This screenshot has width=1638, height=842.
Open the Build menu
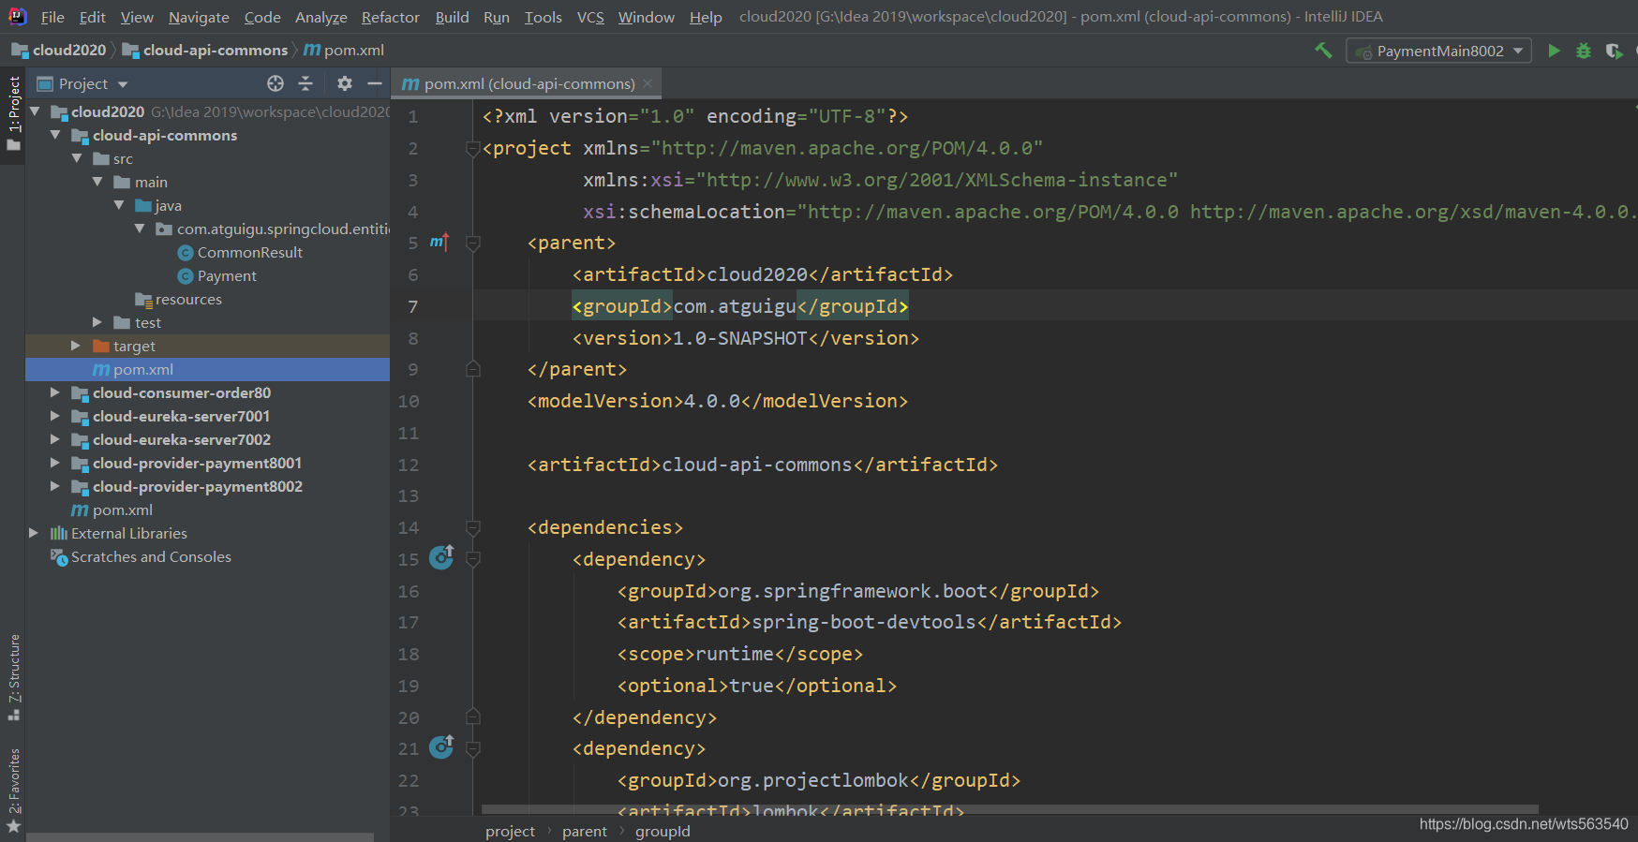pos(453,17)
